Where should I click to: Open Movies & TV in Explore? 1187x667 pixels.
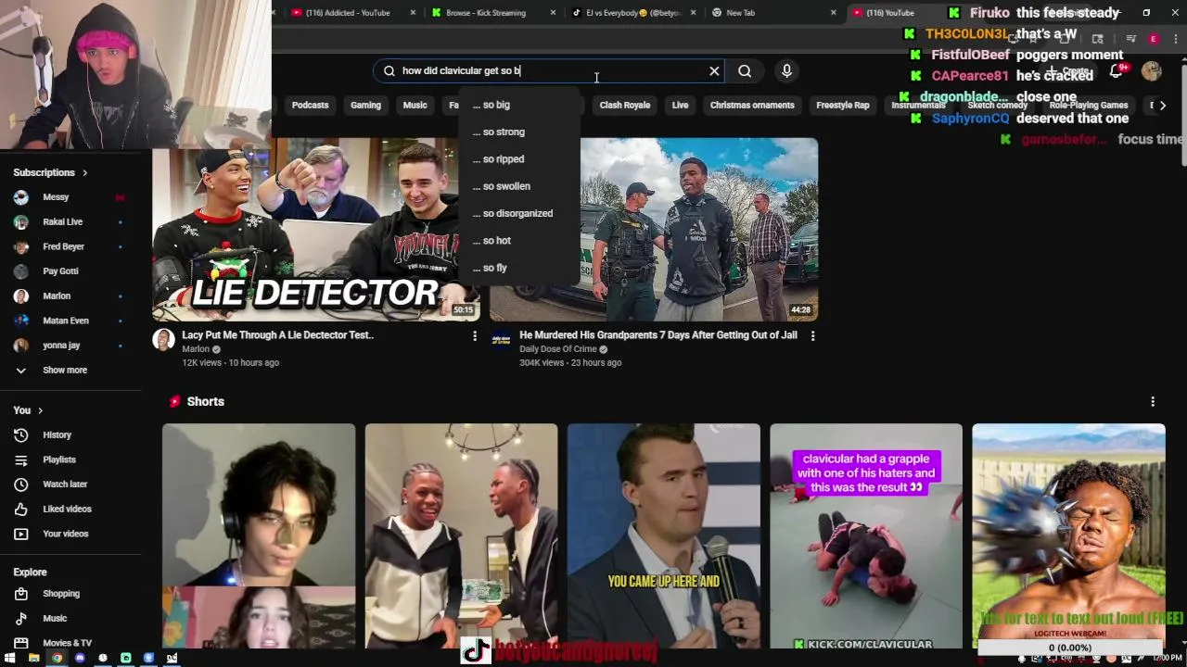click(67, 643)
